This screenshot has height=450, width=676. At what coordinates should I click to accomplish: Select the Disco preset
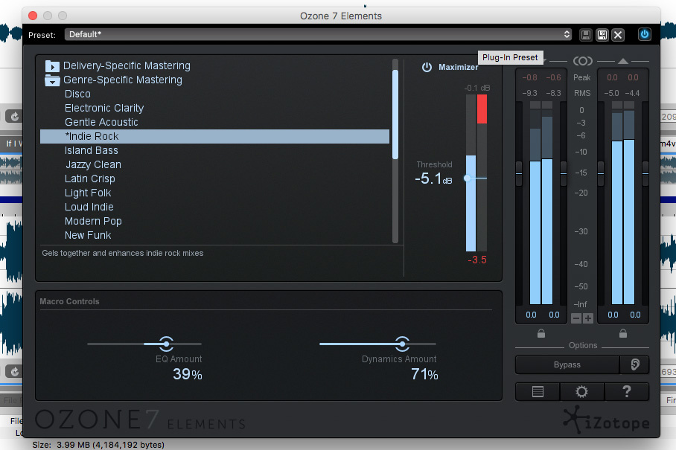tap(77, 94)
